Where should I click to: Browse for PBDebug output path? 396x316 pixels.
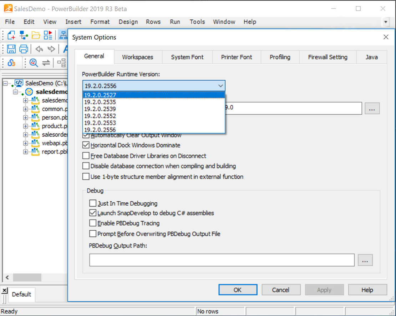(x=365, y=260)
